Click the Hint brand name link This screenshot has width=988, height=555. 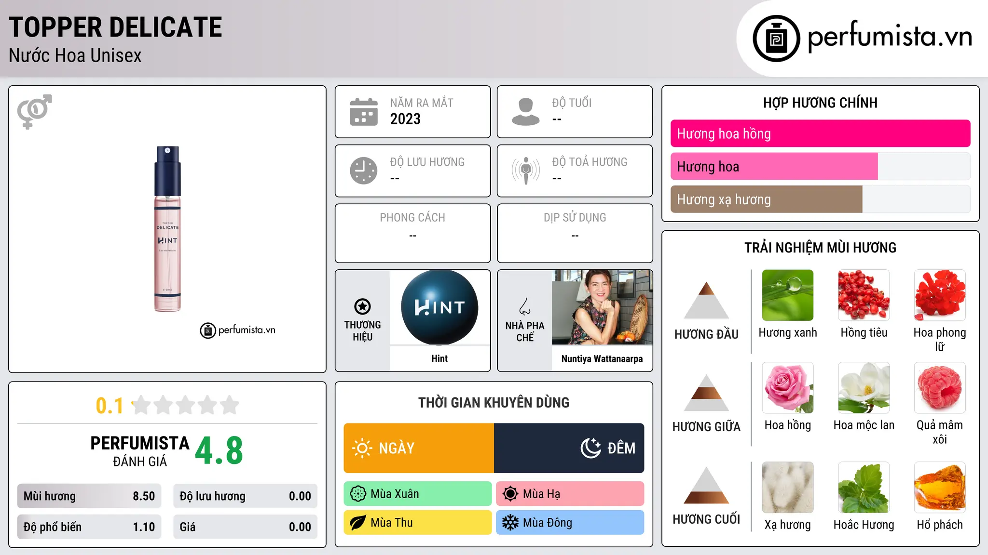pos(439,358)
